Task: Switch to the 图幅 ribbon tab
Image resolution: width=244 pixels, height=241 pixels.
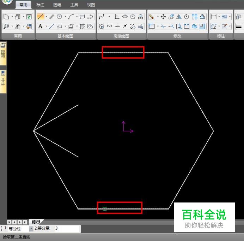Action: pos(57,5)
